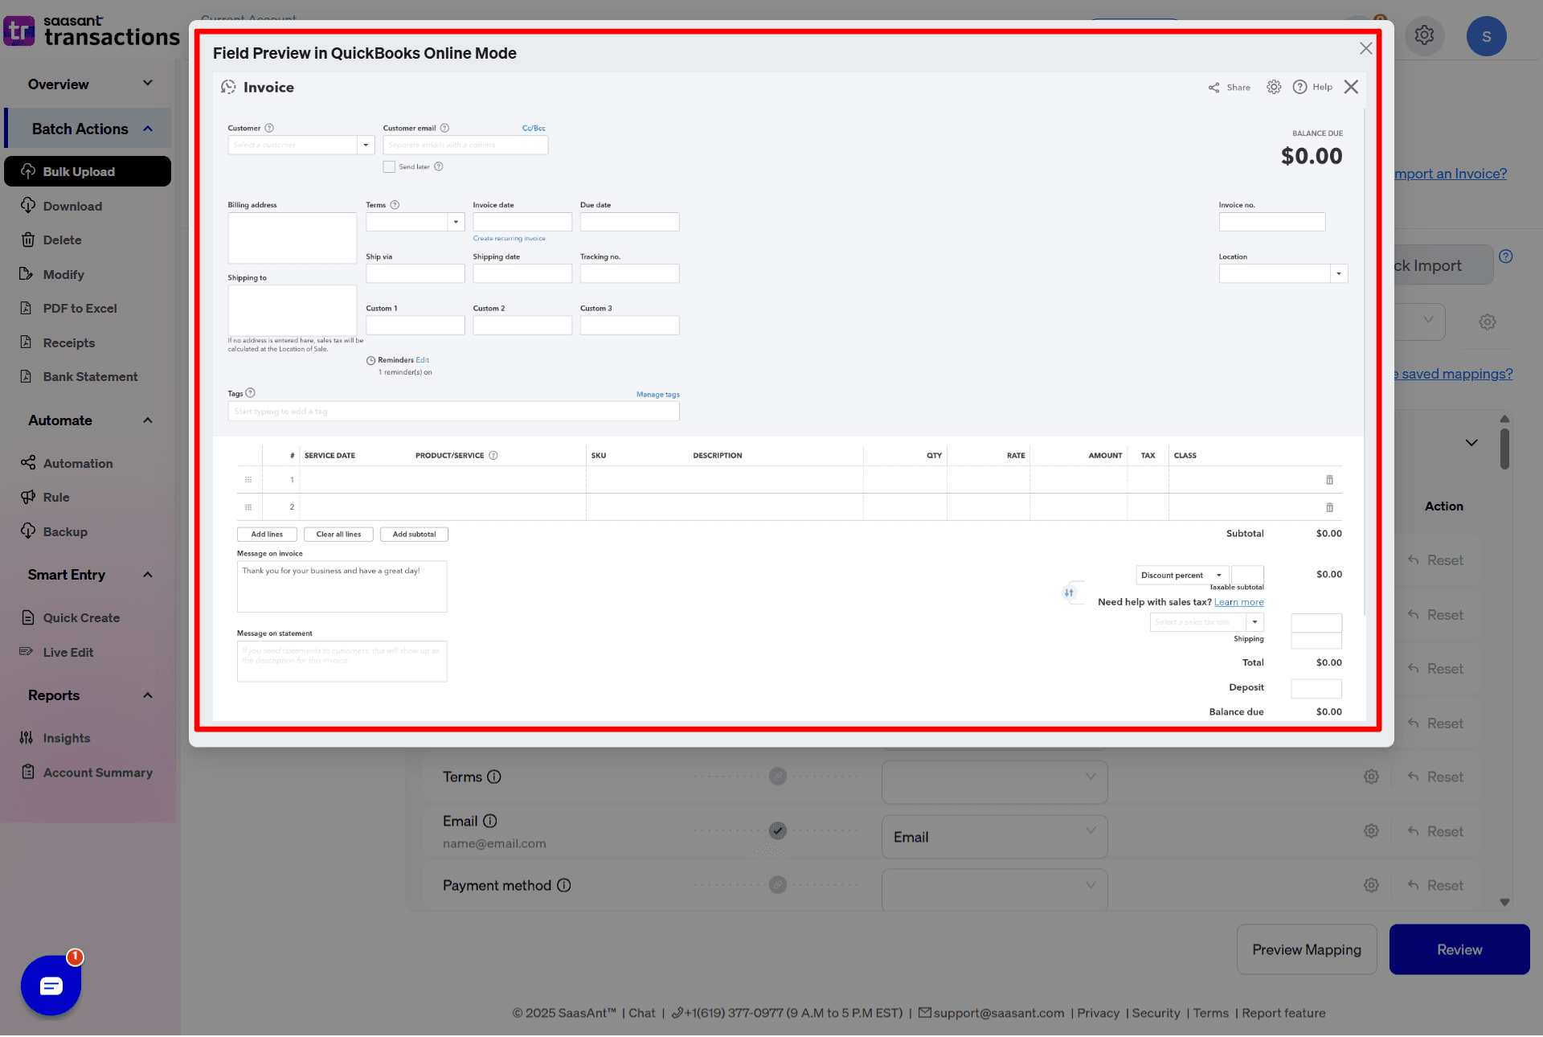Open the chat support bubble

(51, 985)
